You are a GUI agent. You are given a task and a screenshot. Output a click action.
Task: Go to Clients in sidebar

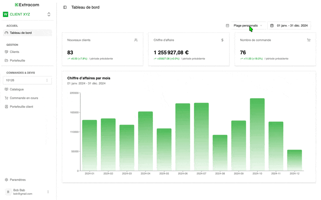[x=14, y=52]
